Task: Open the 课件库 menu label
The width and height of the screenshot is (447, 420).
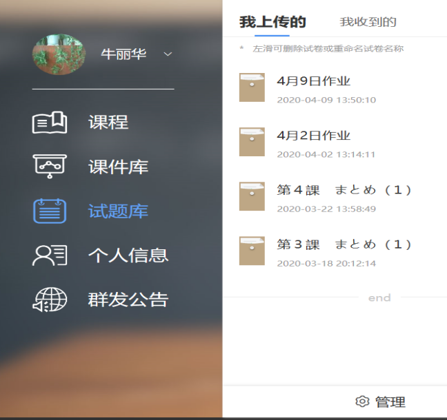Action: pos(118,167)
